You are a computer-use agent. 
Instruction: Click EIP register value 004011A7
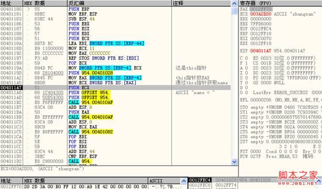[261, 51]
